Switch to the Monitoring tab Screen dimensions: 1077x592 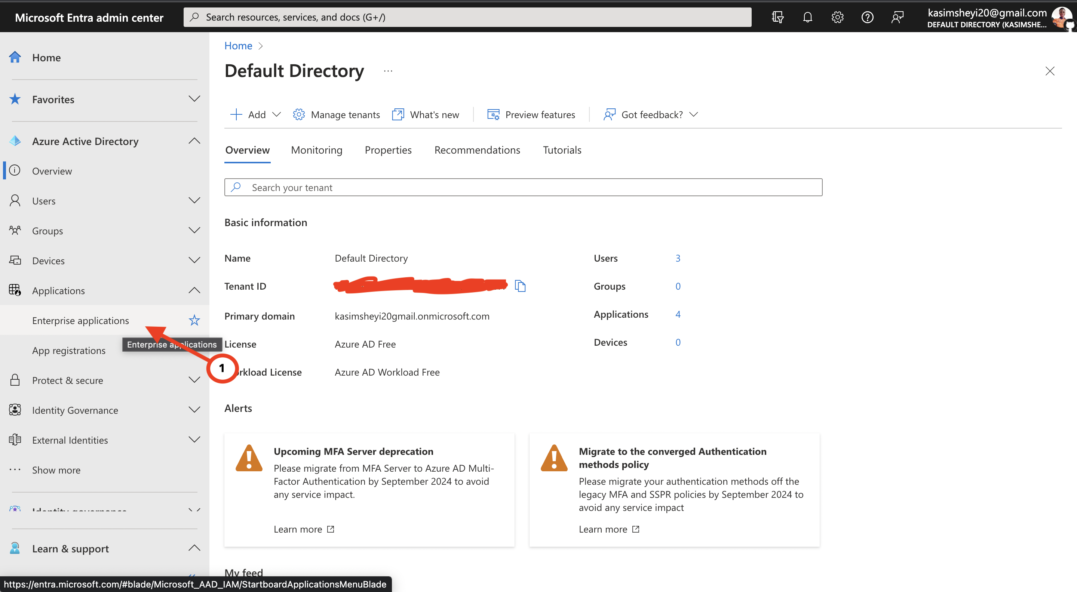point(316,150)
